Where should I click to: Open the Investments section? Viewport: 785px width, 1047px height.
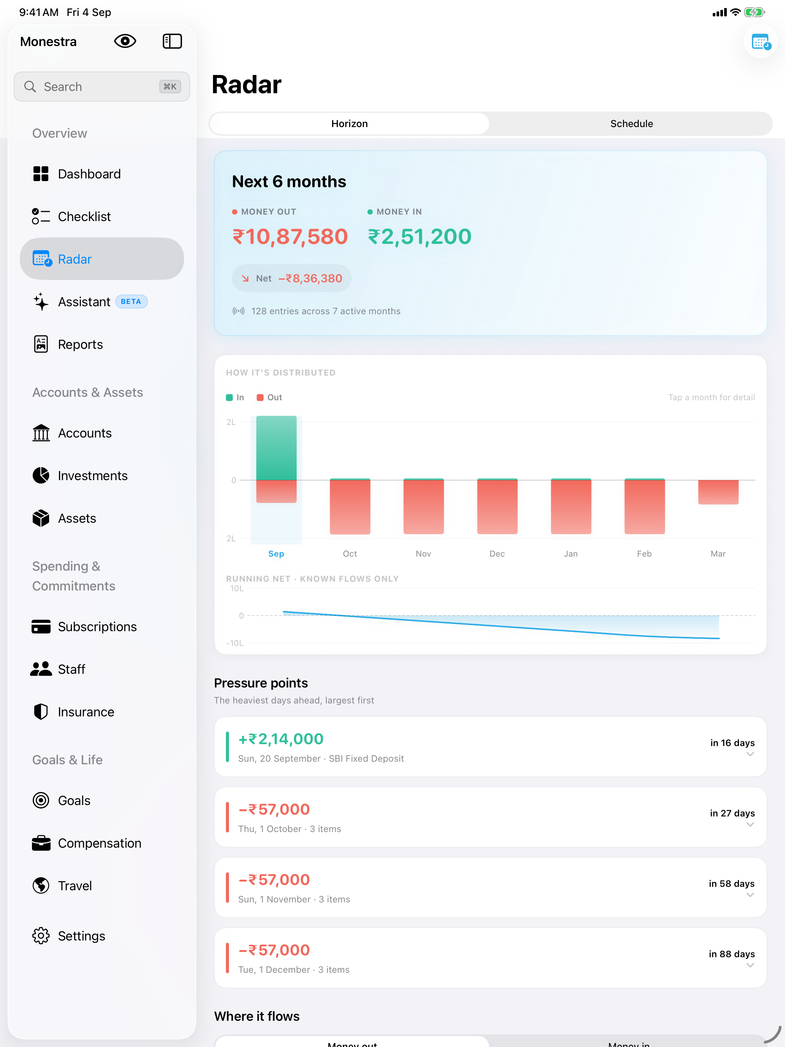click(102, 476)
